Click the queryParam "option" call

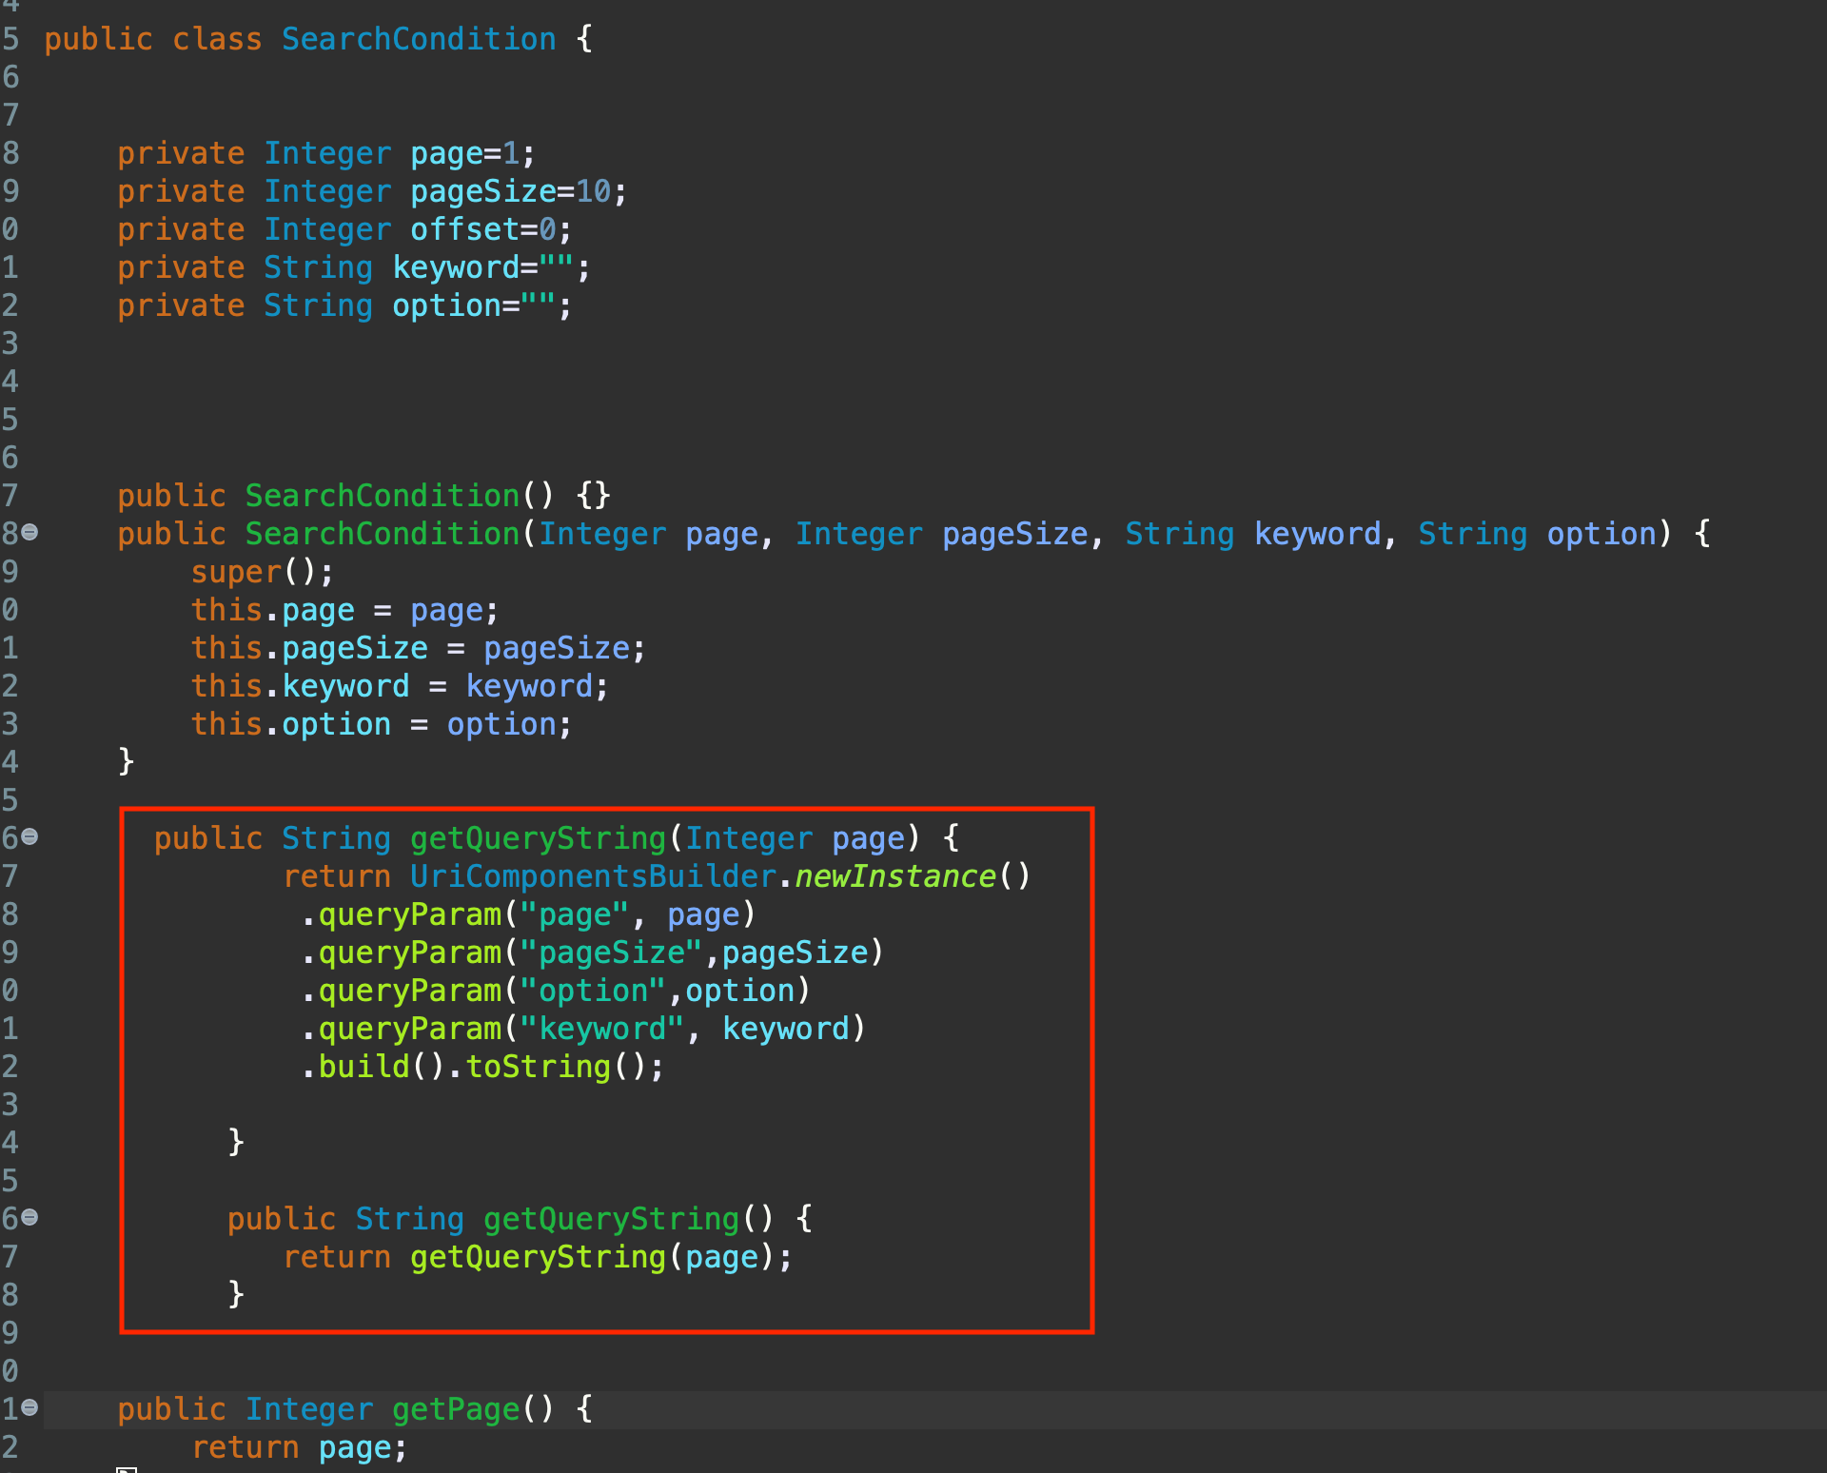tap(409, 991)
